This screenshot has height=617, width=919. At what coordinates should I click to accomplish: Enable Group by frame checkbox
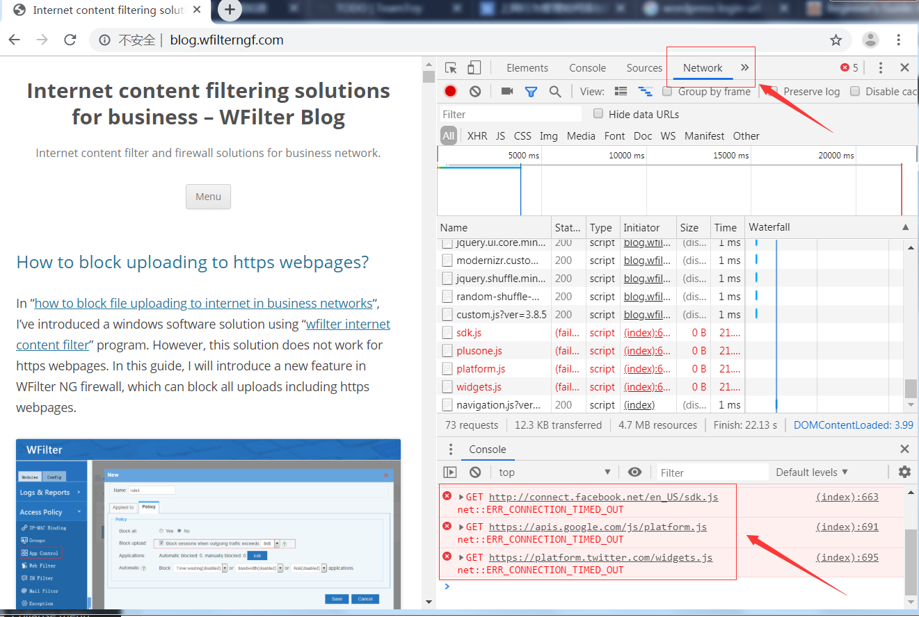click(x=667, y=91)
